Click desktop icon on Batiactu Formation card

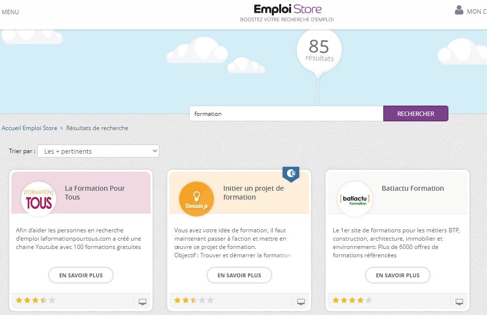(459, 302)
